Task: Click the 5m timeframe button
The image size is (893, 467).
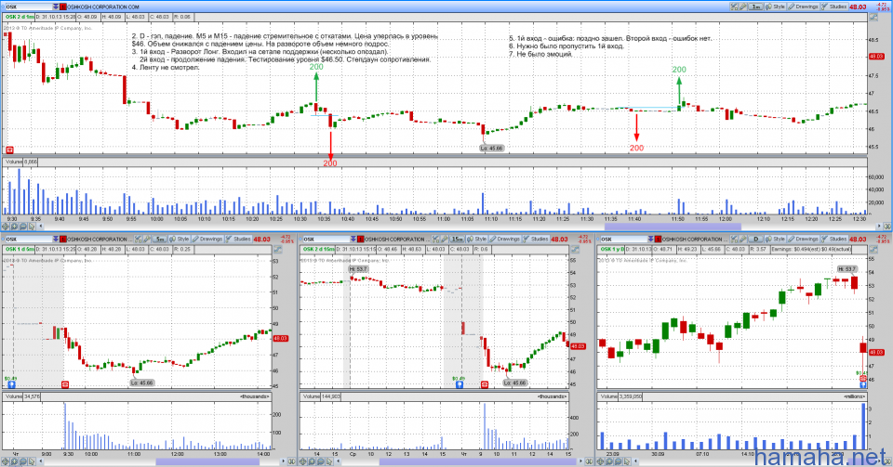Action: point(160,240)
